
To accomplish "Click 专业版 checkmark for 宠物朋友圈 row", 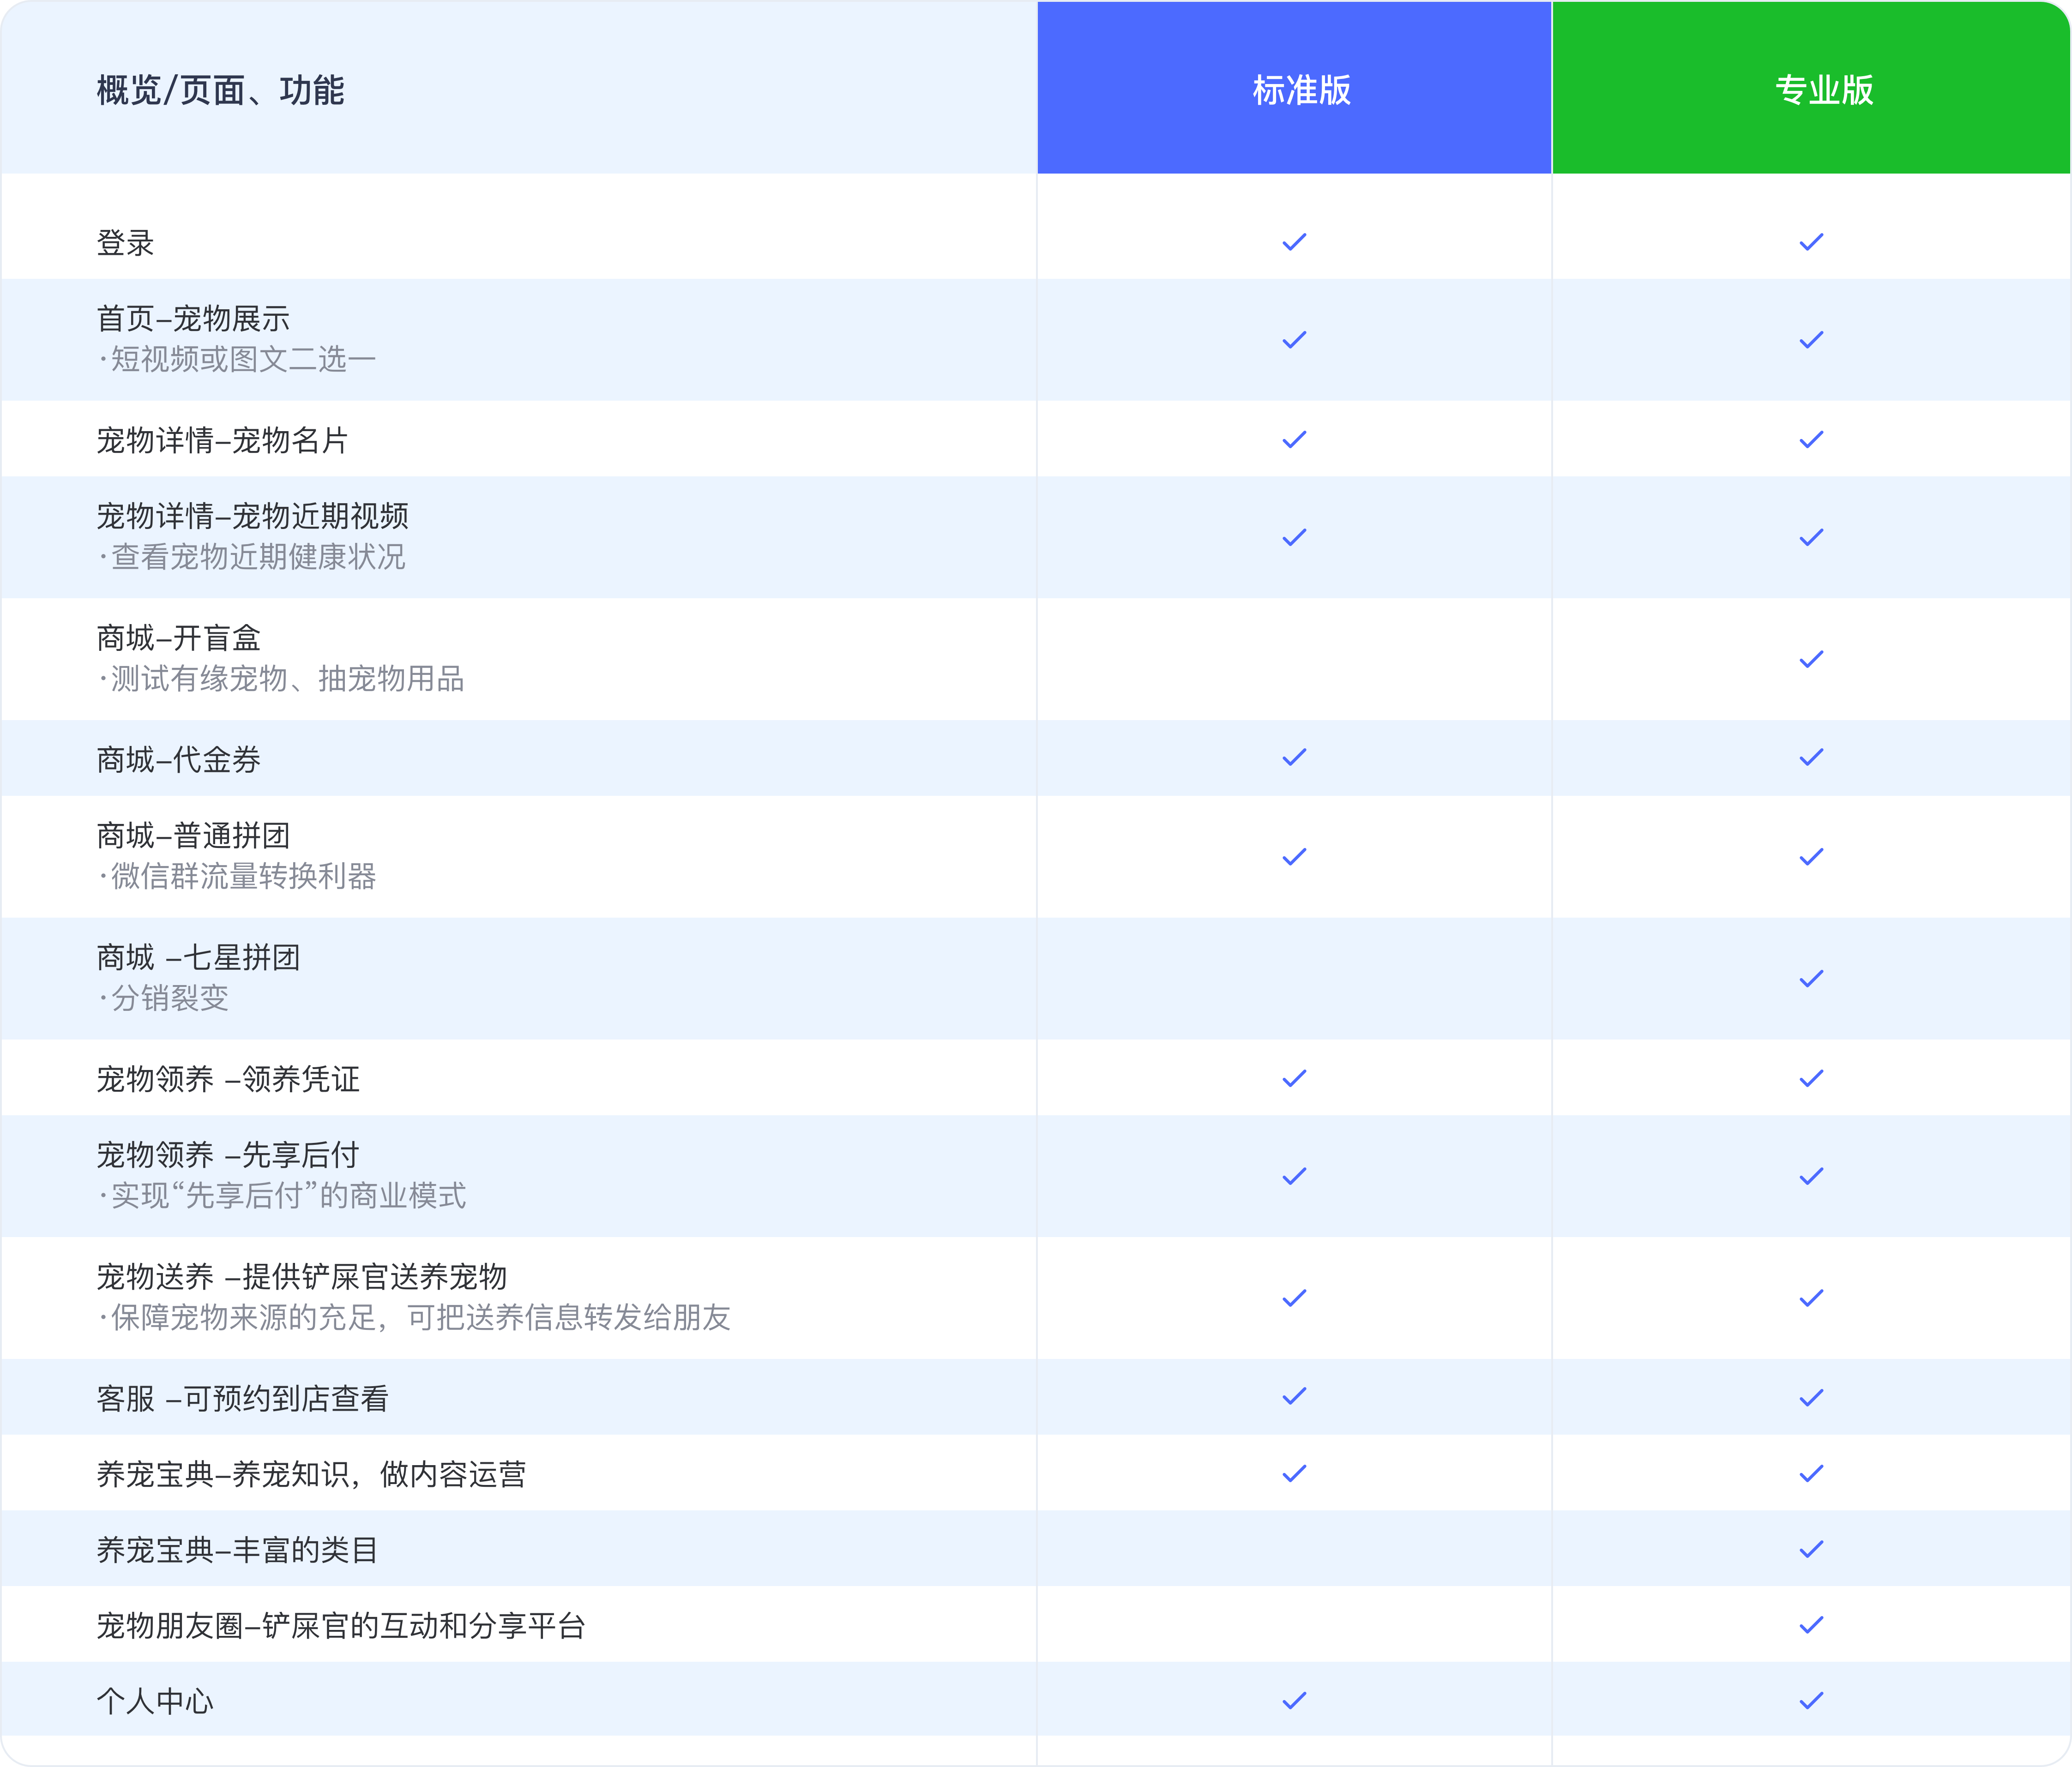I will pos(1811,1625).
